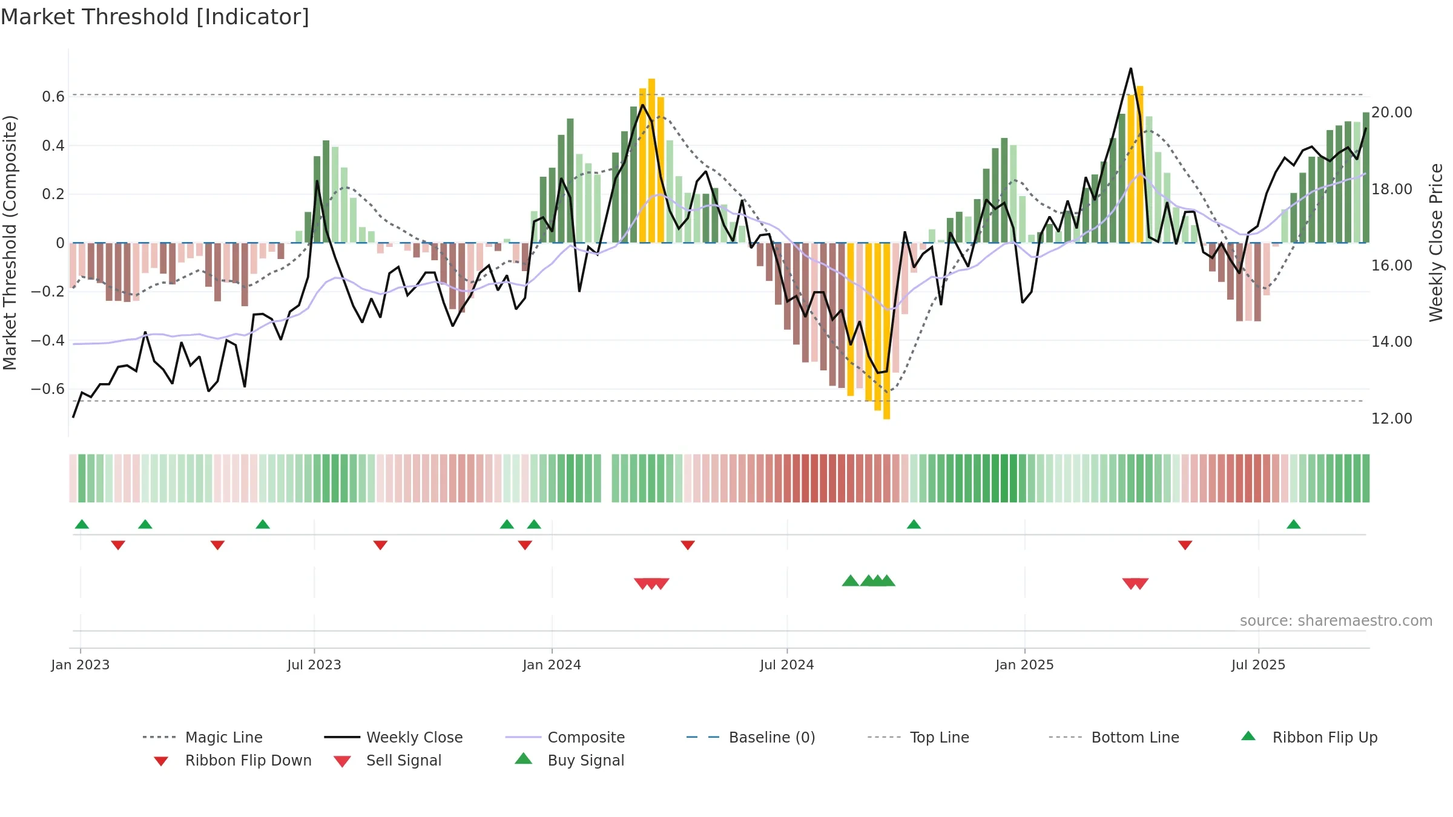Click the 12.00 price axis value
This screenshot has height=817, width=1453.
1391,419
